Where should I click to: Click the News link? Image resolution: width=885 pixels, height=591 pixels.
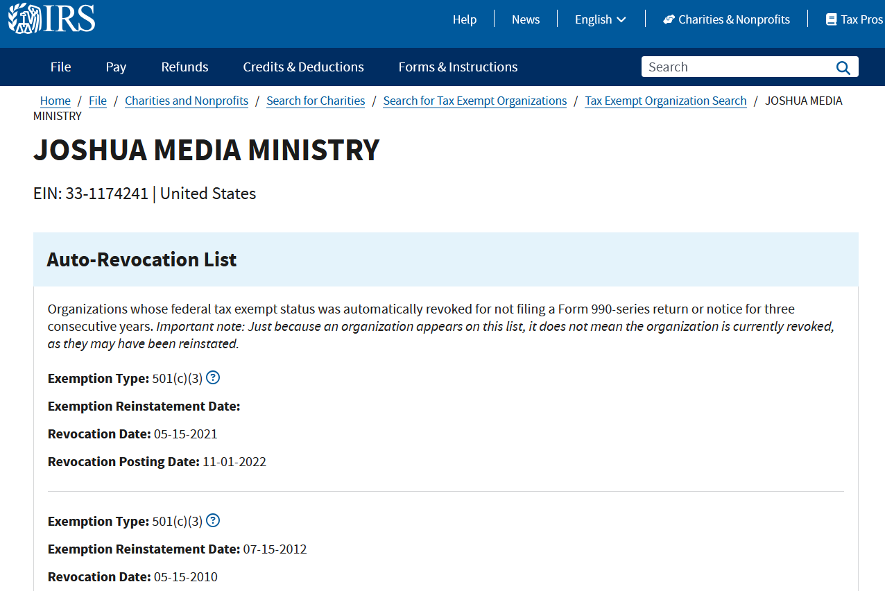[x=525, y=19]
